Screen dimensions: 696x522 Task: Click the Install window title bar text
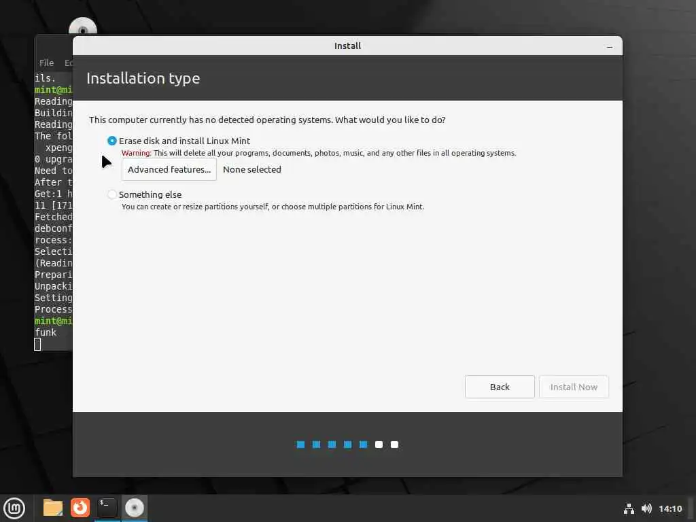point(347,46)
